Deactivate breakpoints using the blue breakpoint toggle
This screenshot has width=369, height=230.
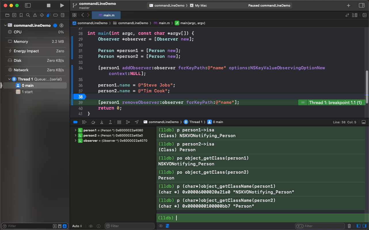click(x=75, y=122)
